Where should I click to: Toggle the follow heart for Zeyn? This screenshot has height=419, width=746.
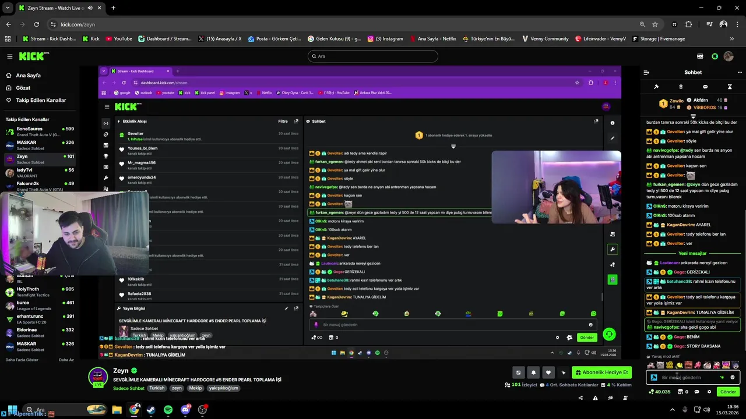tap(548, 372)
